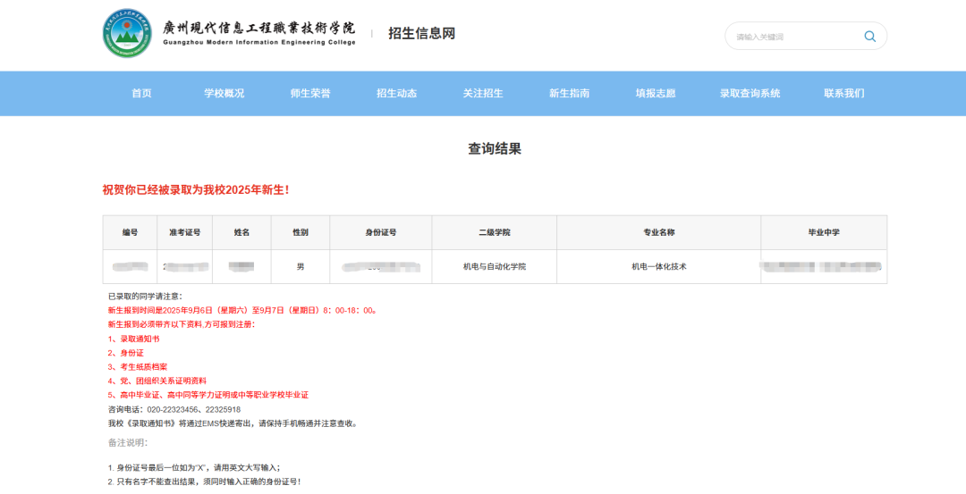Open the 联系我们 menu item
966x494 pixels.
click(x=844, y=94)
